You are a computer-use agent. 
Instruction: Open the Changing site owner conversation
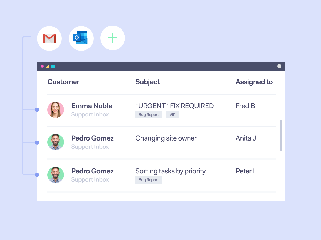tap(166, 138)
